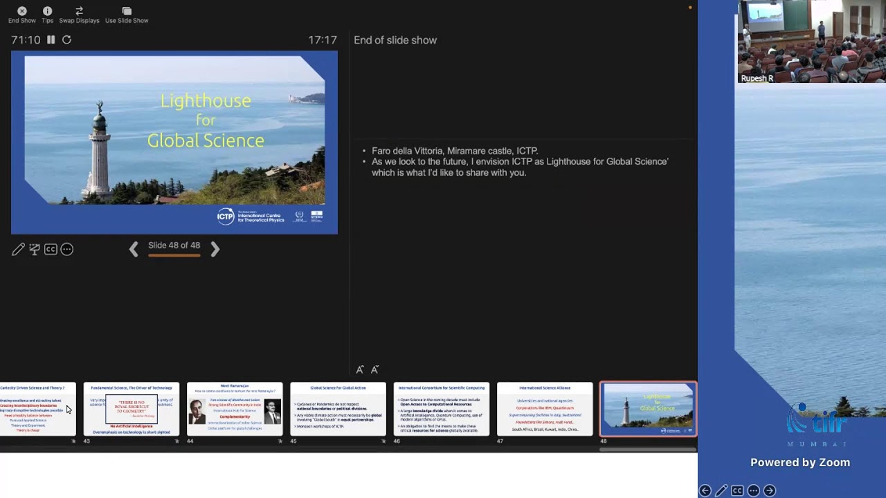Open the Curiosity Driven Science slide thumbnail
Viewport: 886px width, 498px height.
coord(37,409)
